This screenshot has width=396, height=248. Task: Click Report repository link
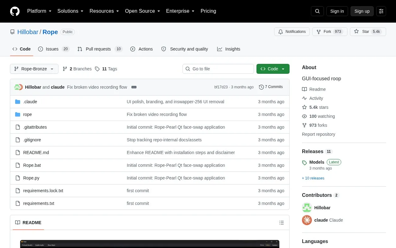tap(318, 134)
